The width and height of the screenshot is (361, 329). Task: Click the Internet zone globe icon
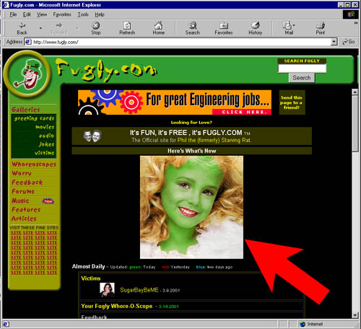click(x=303, y=324)
